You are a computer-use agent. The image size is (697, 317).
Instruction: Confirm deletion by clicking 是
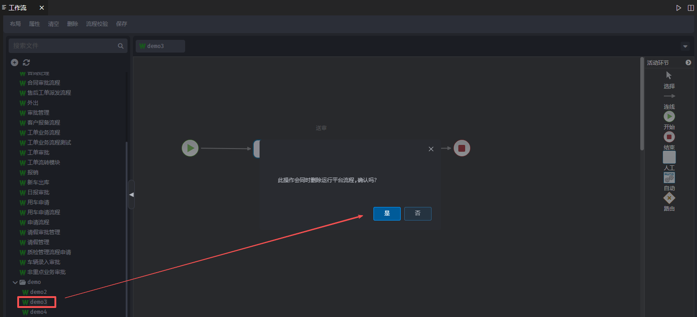(387, 214)
